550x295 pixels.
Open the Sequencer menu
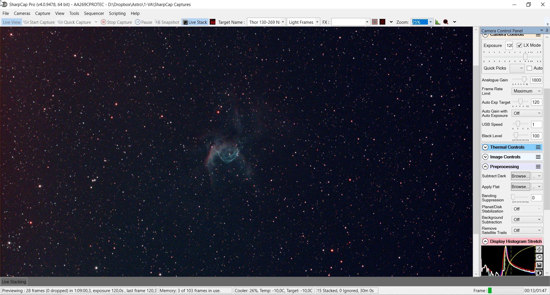coord(94,13)
